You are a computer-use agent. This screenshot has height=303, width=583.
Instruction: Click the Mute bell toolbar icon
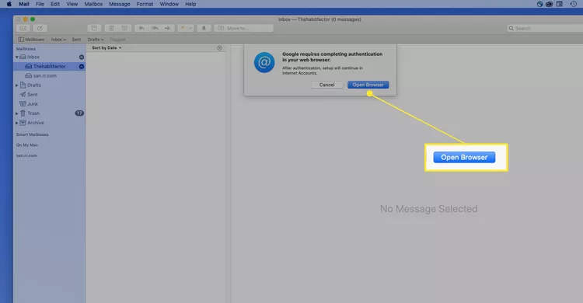tap(204, 28)
